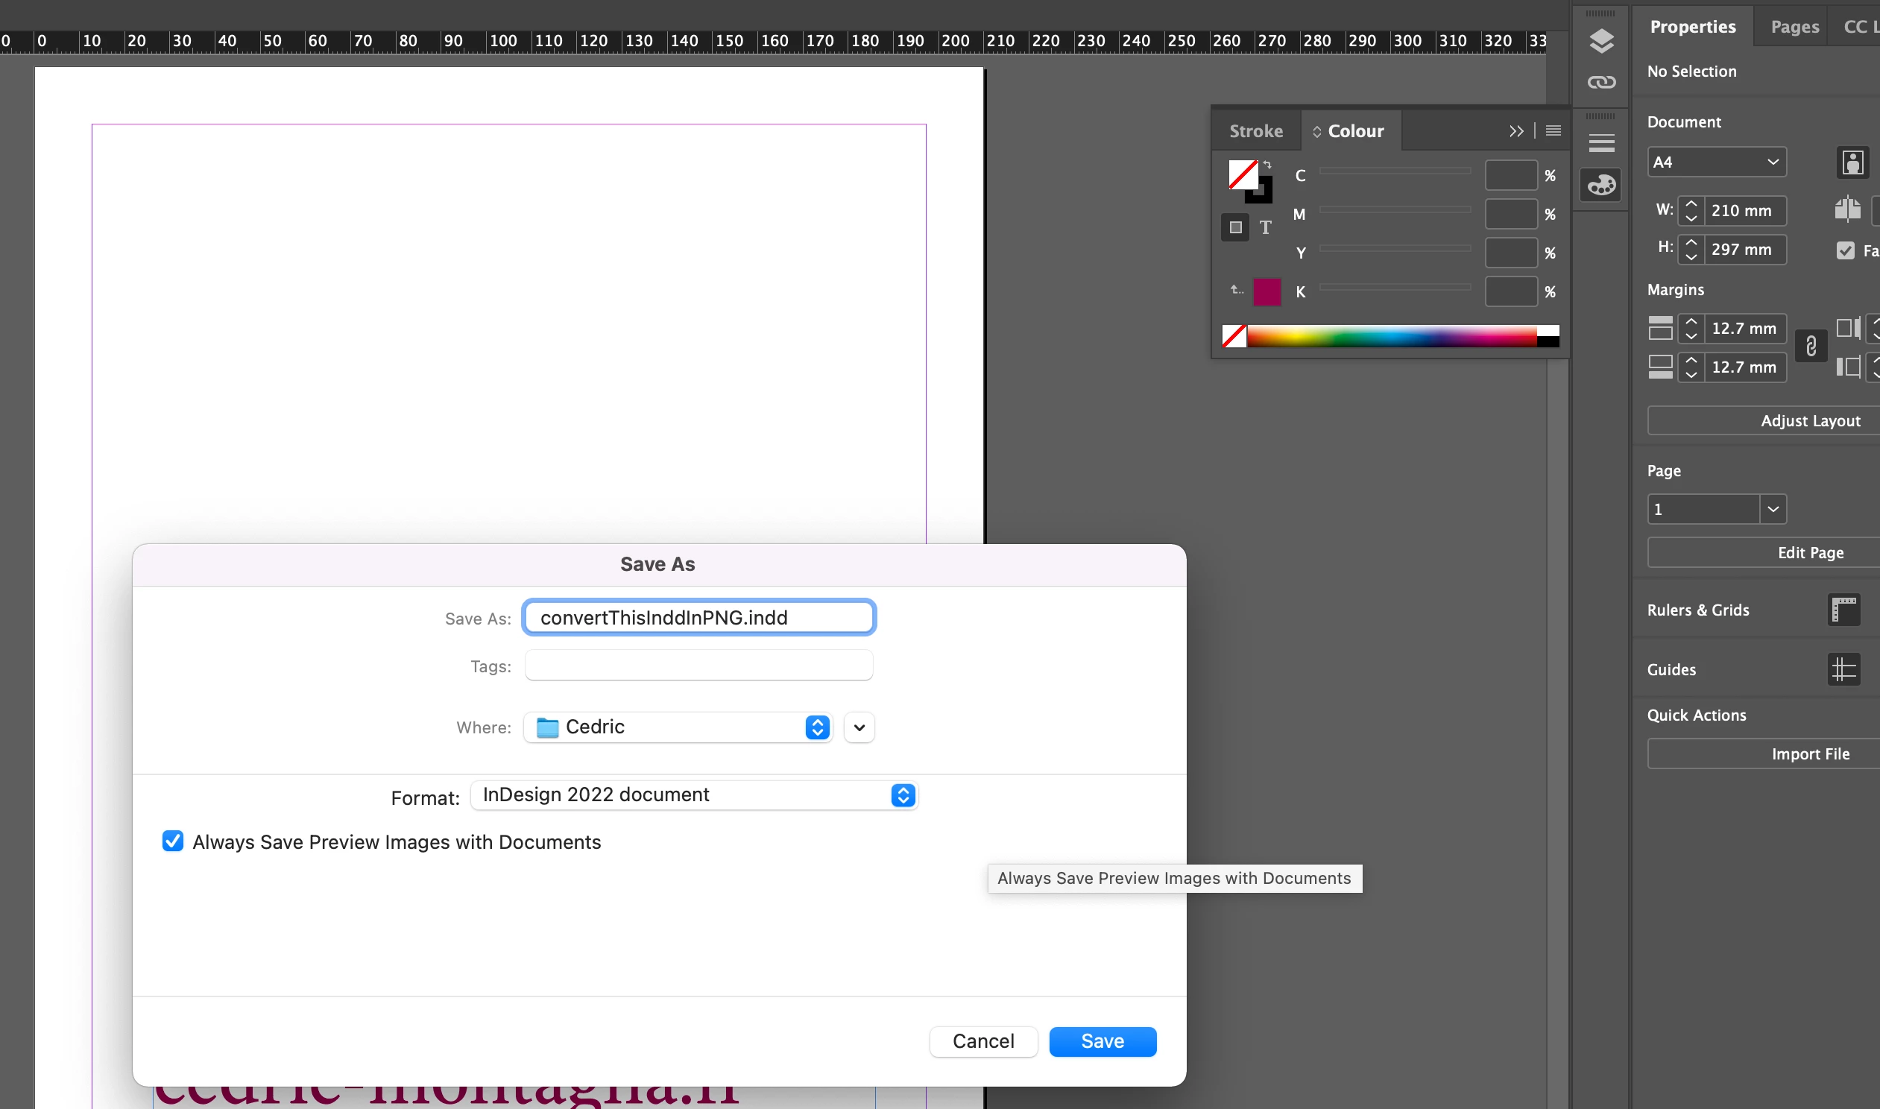1880x1109 pixels.
Task: Expand the Save As dialog with chevron
Action: tap(859, 727)
